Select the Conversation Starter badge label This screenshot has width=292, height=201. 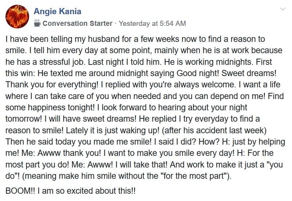[77, 24]
